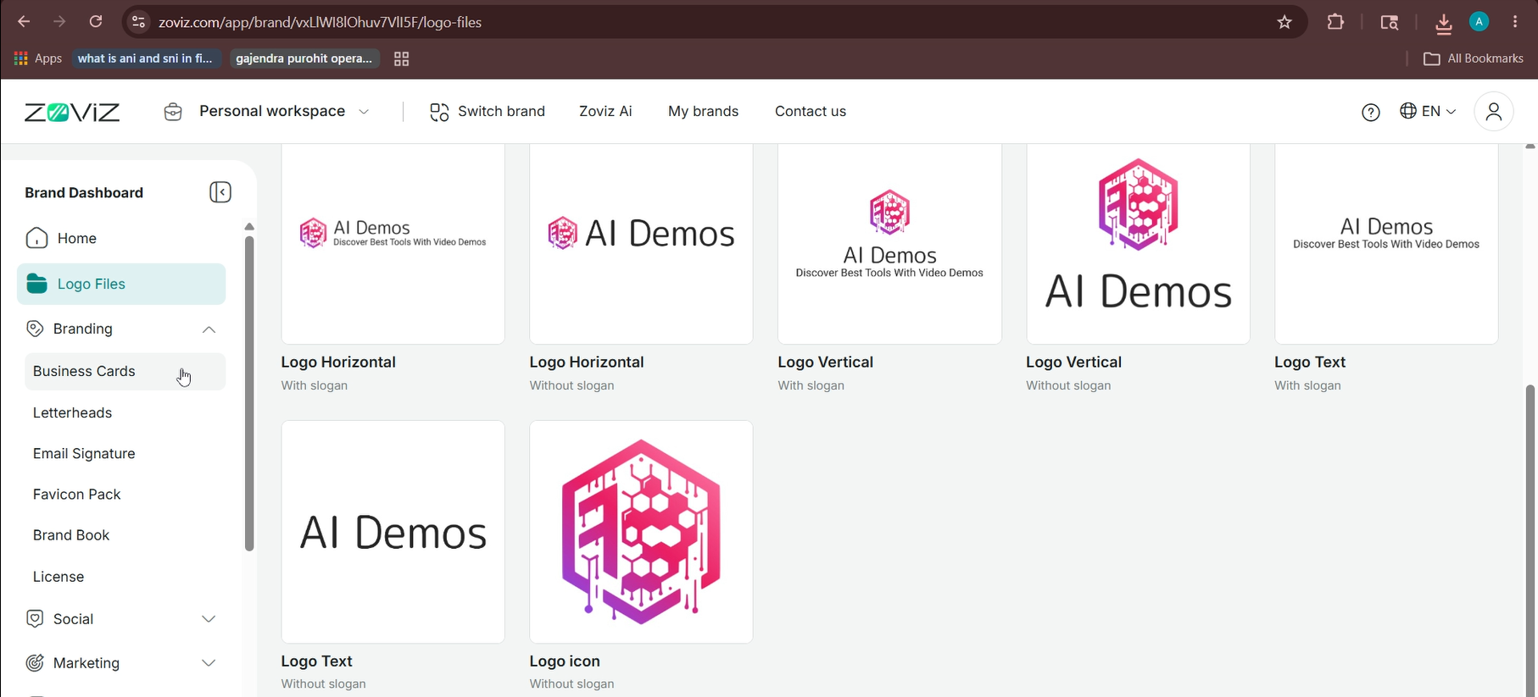Screen dimensions: 1538x697
Task: Click the zoviz.com address bar URL
Action: point(320,23)
